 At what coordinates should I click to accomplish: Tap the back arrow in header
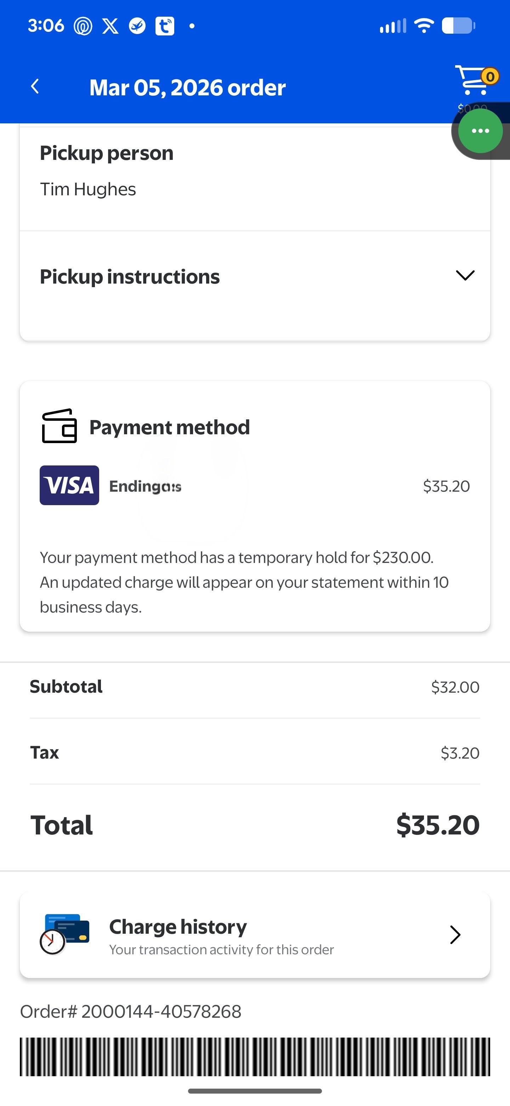tap(35, 87)
